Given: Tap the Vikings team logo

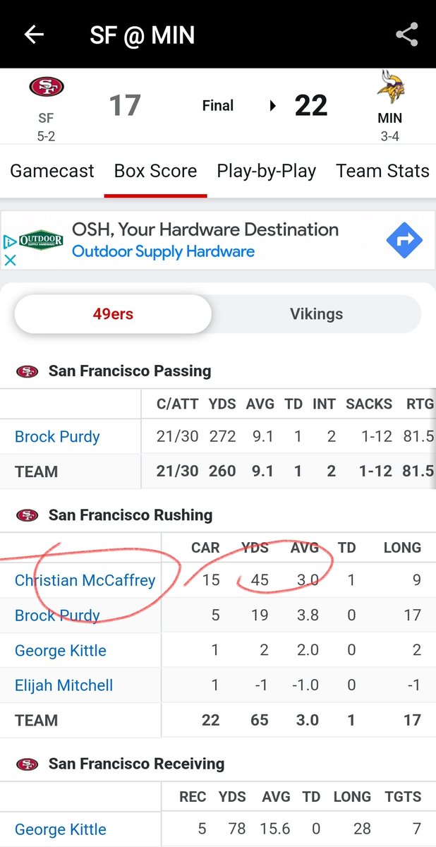Looking at the screenshot, I should pos(390,88).
